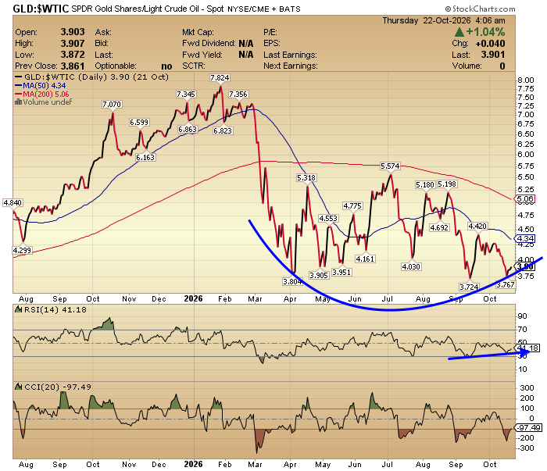The height and width of the screenshot is (471, 547).
Task: Click the MA(50) 4.34 legend entry
Action: point(40,86)
